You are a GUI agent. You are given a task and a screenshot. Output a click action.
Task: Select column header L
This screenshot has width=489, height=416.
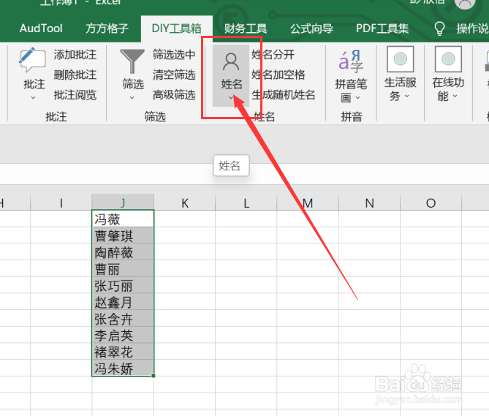coord(246,203)
